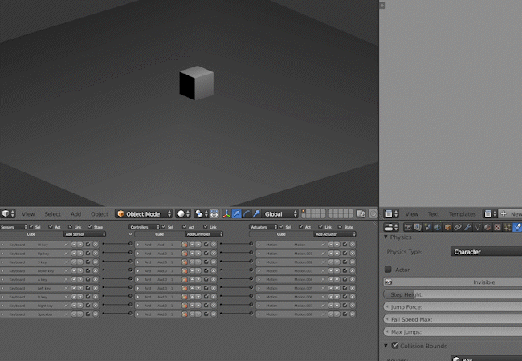Open the World properties tab

click(x=438, y=227)
